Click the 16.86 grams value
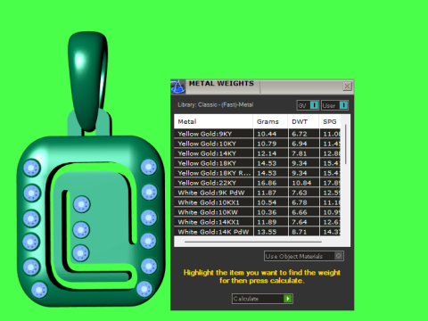 (267, 183)
